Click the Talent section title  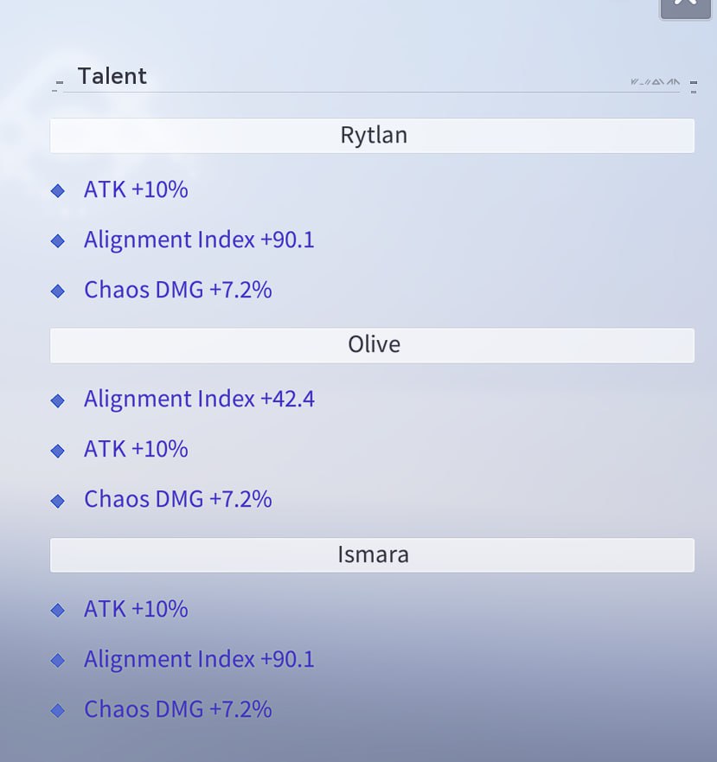point(112,76)
